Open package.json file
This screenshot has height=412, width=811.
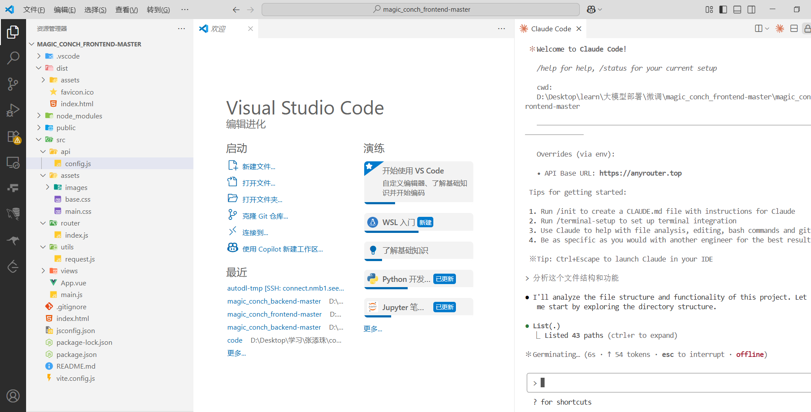point(76,354)
